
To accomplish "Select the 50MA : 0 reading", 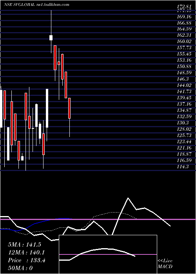I will point(20,268).
